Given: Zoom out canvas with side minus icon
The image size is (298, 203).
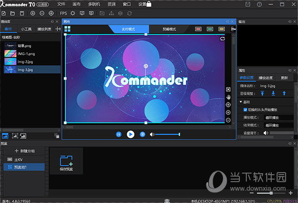Looking at the screenshot, I should click(x=228, y=120).
